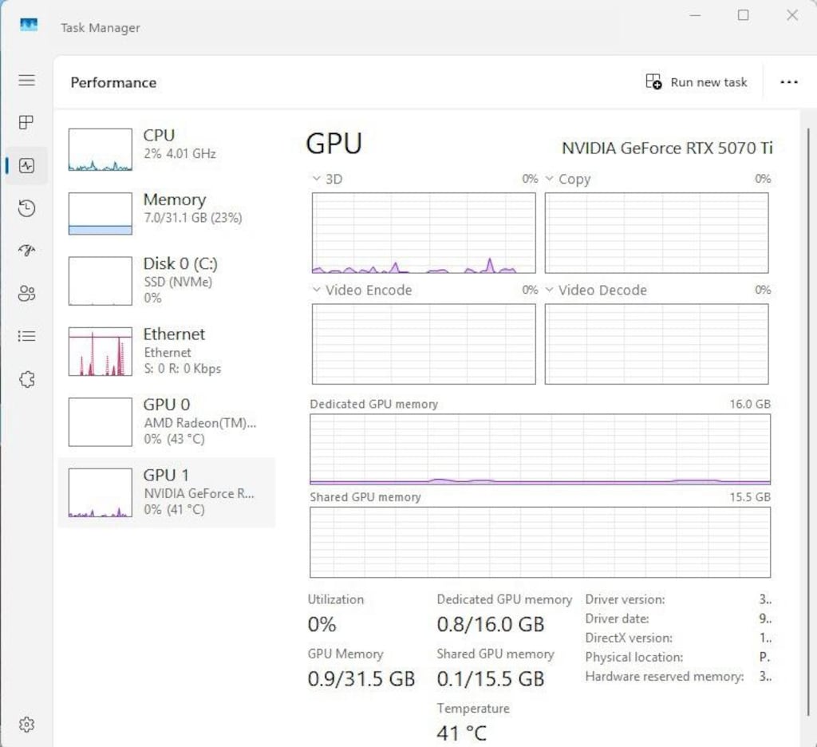Screen dimensions: 817x747
Task: Click the 0.1/15.5 GB shared memory value
Action: (491, 678)
